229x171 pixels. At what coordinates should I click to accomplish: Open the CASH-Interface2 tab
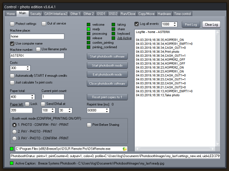coord(56,14)
